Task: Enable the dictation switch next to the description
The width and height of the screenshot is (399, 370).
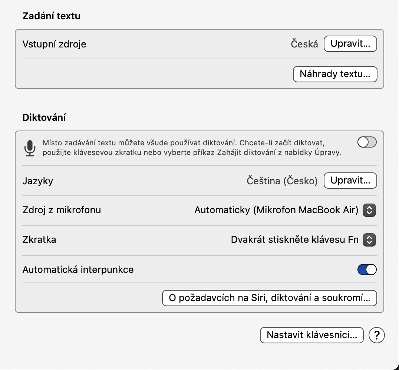Action: click(367, 142)
